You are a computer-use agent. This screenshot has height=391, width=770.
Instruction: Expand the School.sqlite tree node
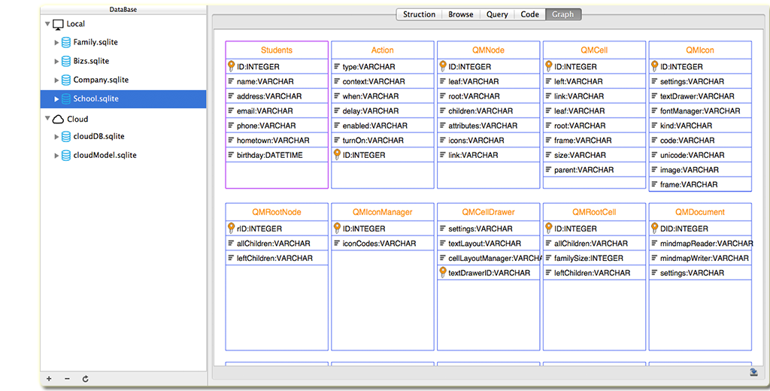[56, 99]
